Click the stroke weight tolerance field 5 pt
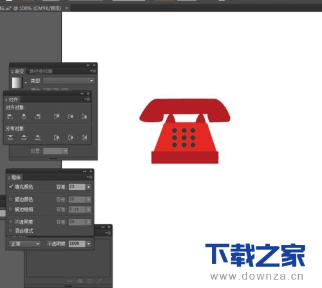Screen dimensions: 322x288 click(77, 209)
